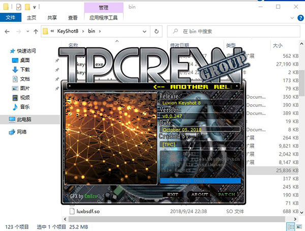The height and width of the screenshot is (231, 305).
Task: Unpin 文档 using its pin icon
Action: pos(57,79)
